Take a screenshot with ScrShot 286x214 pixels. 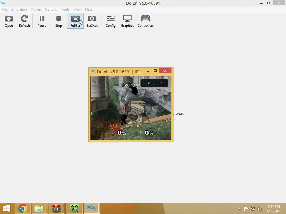pos(92,21)
